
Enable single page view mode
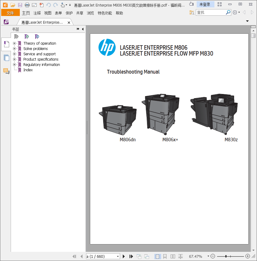[x=158, y=257]
